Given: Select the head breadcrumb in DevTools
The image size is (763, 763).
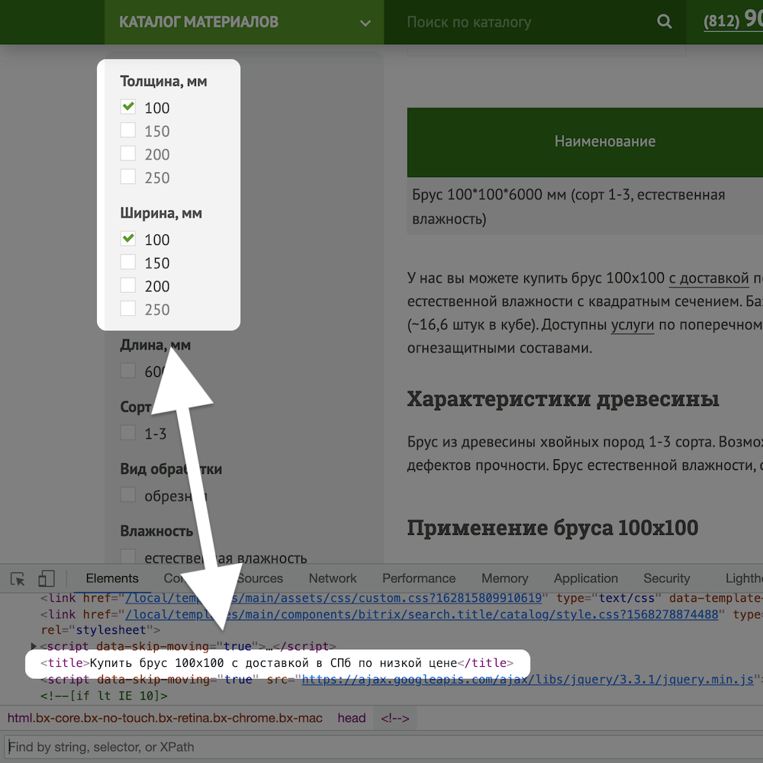Looking at the screenshot, I should point(351,718).
